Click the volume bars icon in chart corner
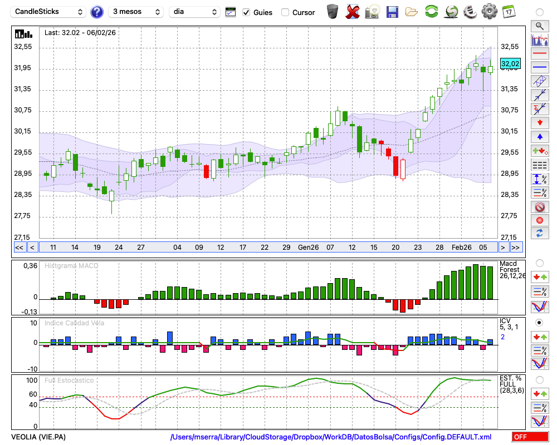This screenshot has height=445, width=557. pos(23,34)
